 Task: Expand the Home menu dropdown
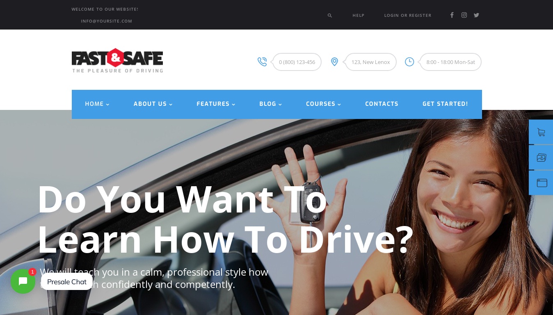[97, 104]
